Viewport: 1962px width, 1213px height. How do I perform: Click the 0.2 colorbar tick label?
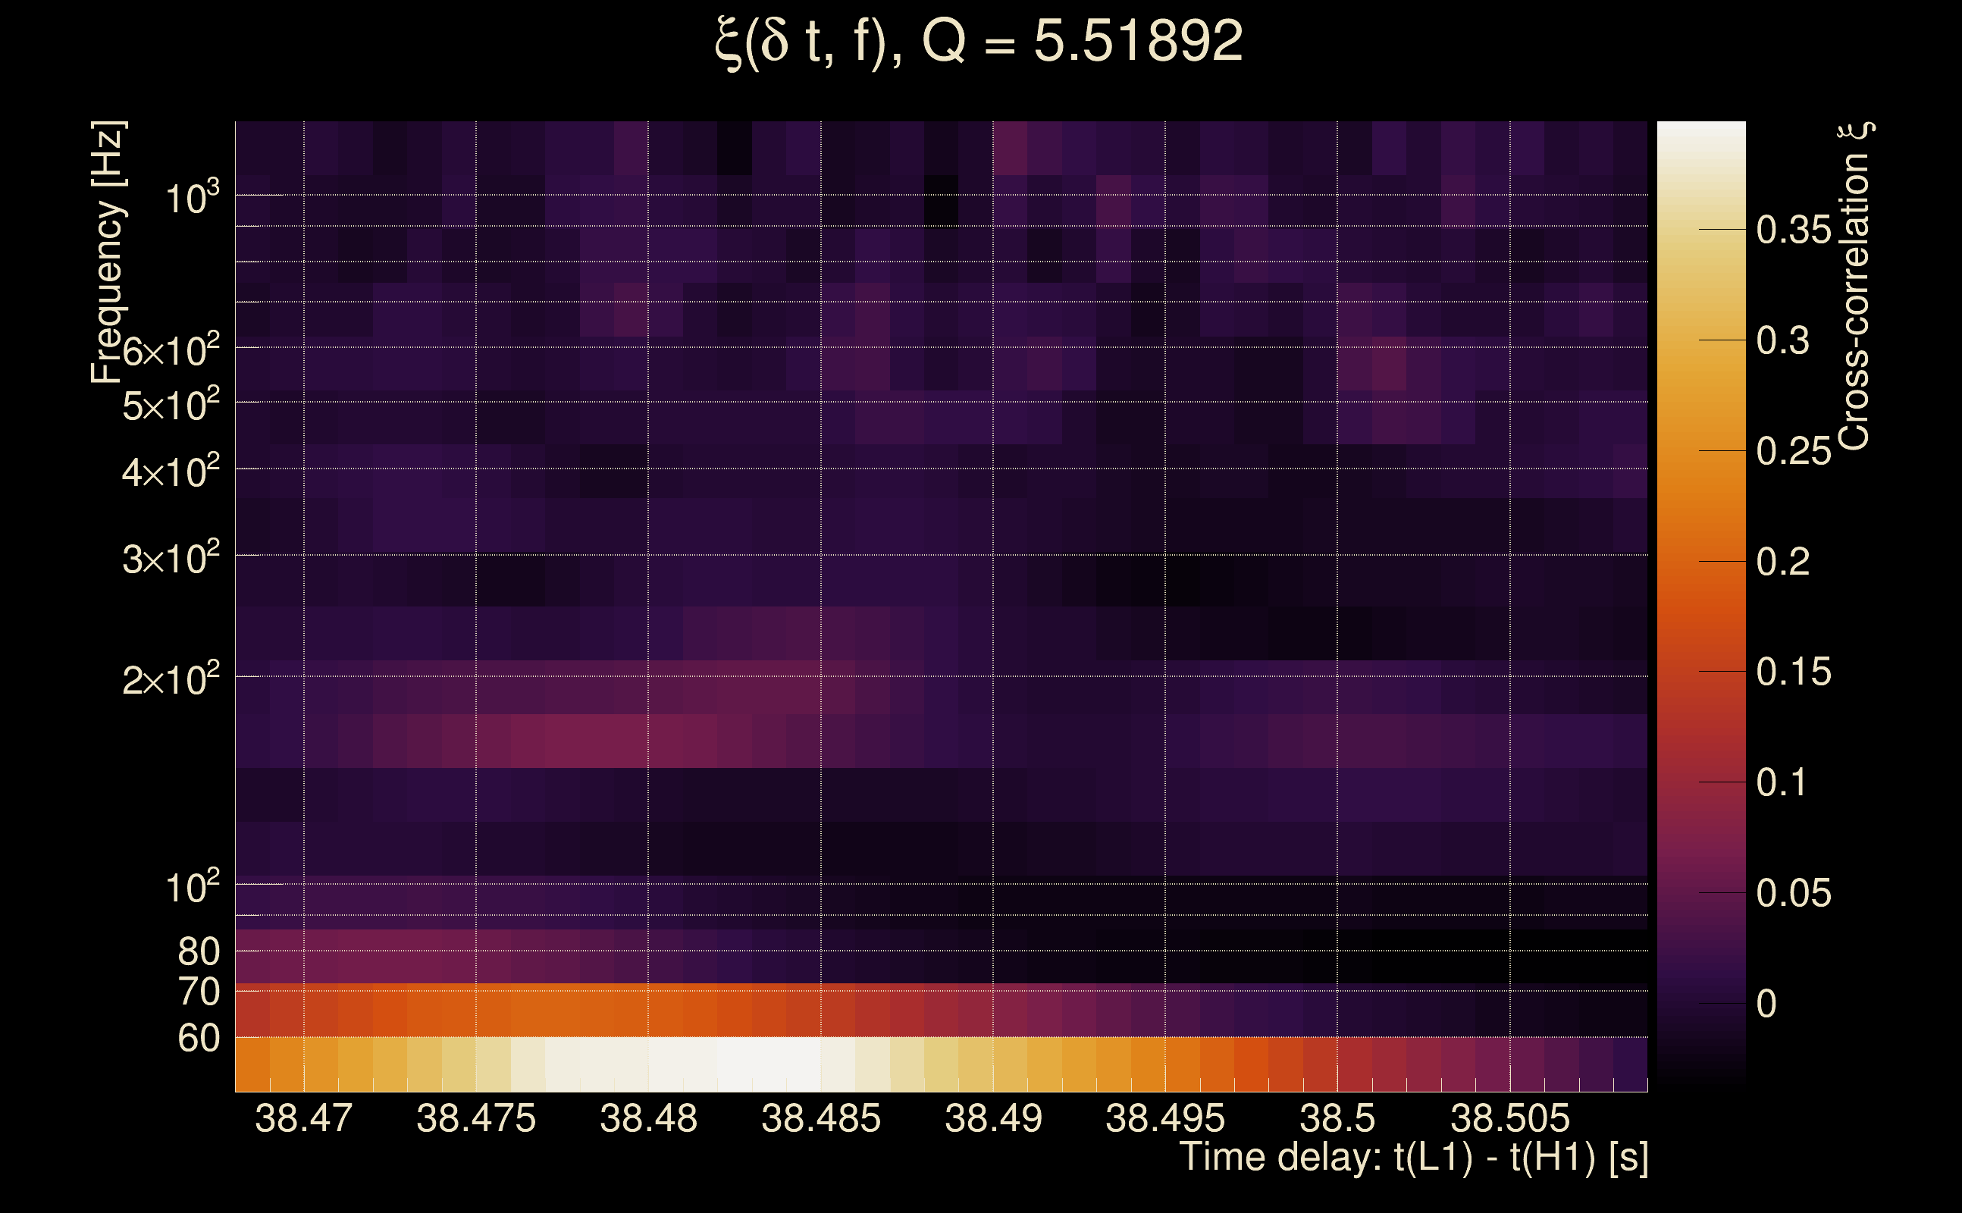(1782, 562)
